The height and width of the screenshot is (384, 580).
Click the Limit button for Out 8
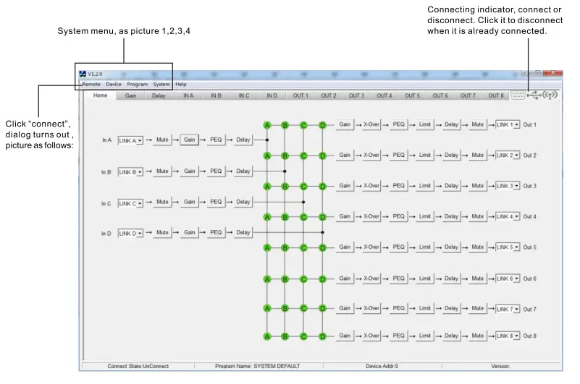tap(424, 336)
